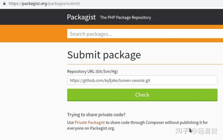Click the padlock icon in address bar
The width and height of the screenshot is (223, 140).
click(x=4, y=3)
